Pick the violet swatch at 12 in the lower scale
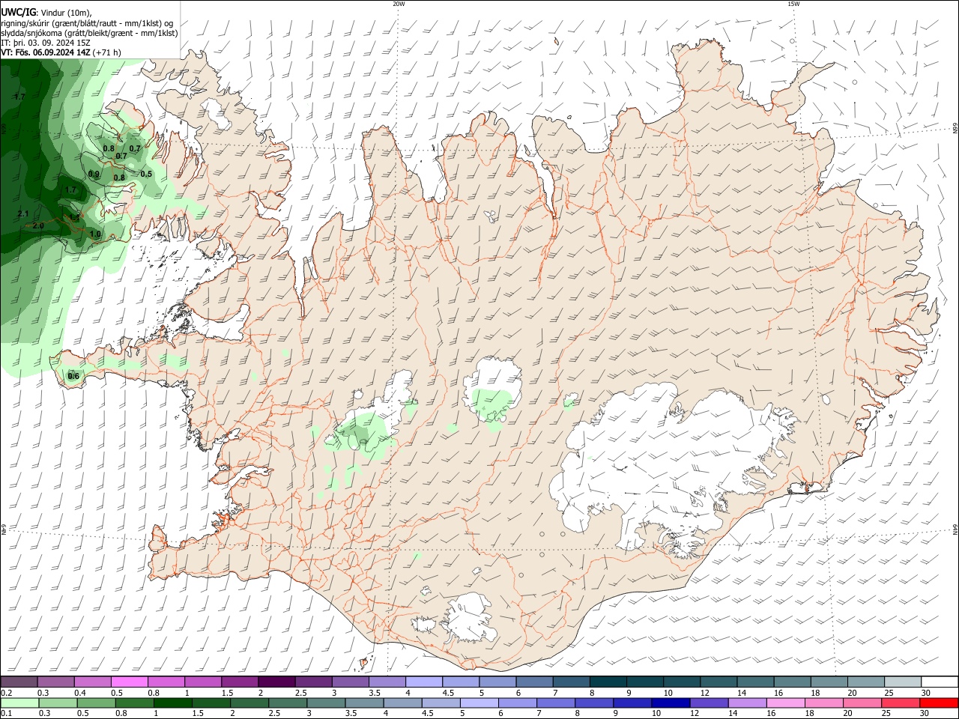 click(710, 703)
